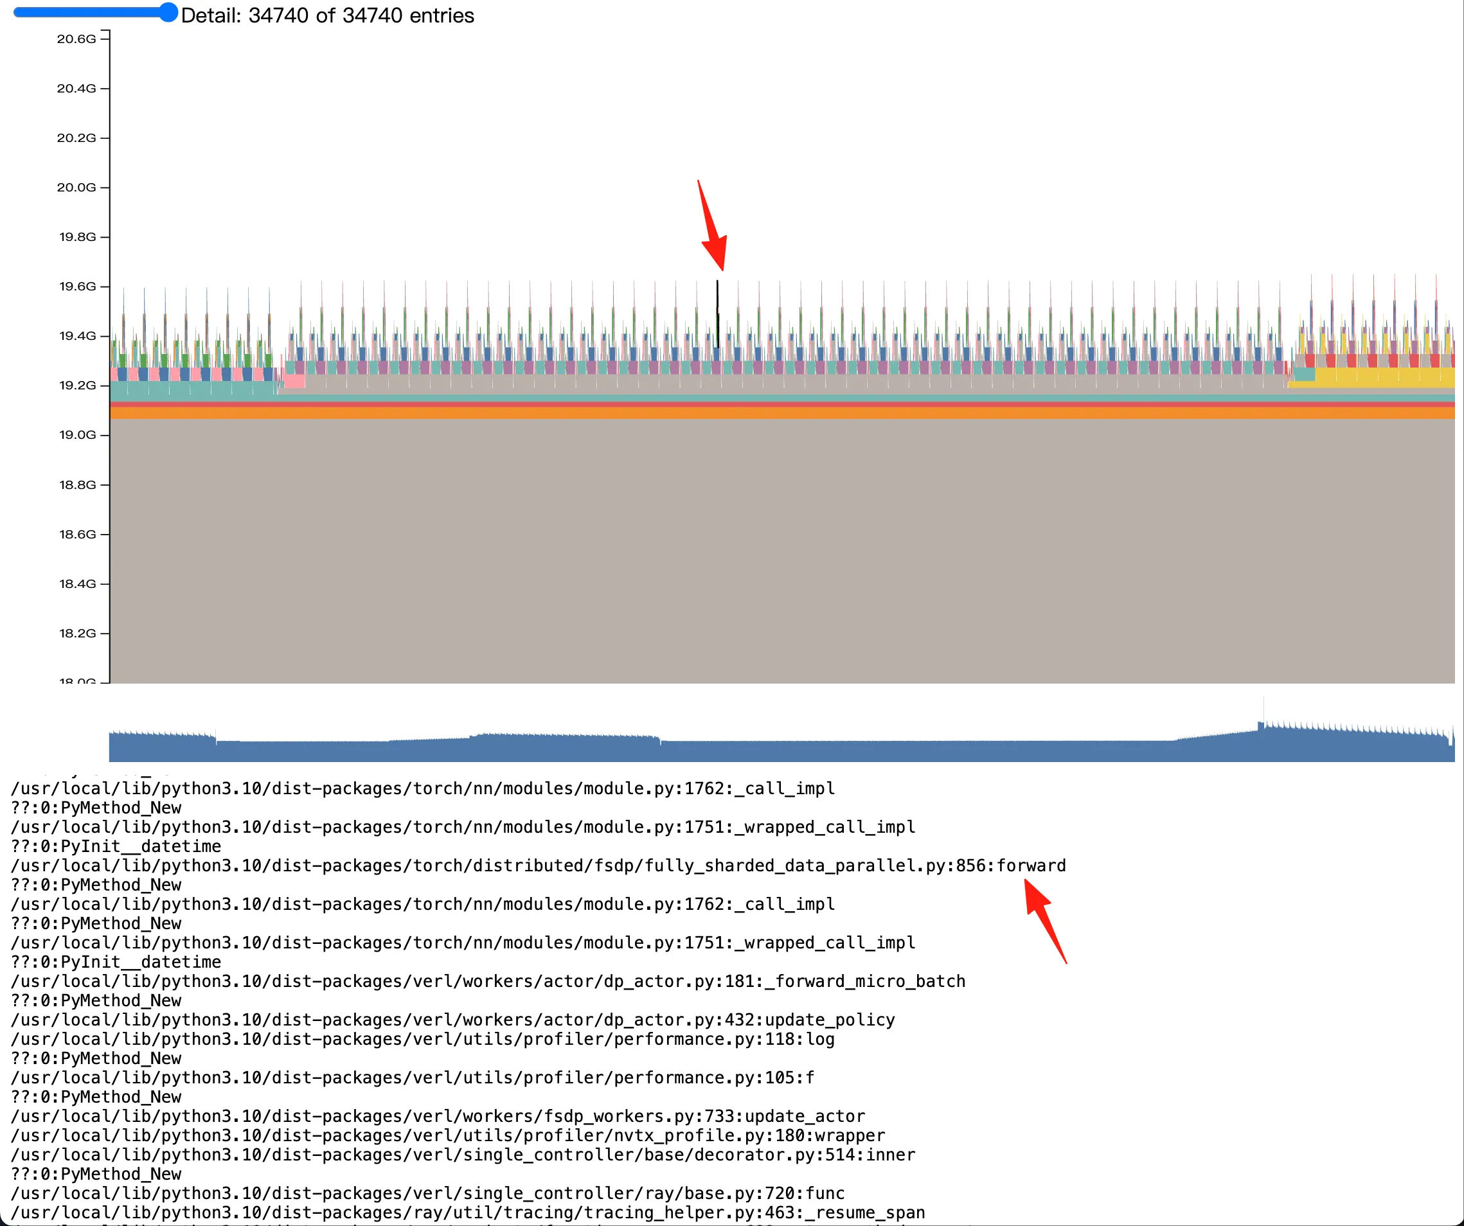Click the 18.2G y-axis label

tap(76, 633)
